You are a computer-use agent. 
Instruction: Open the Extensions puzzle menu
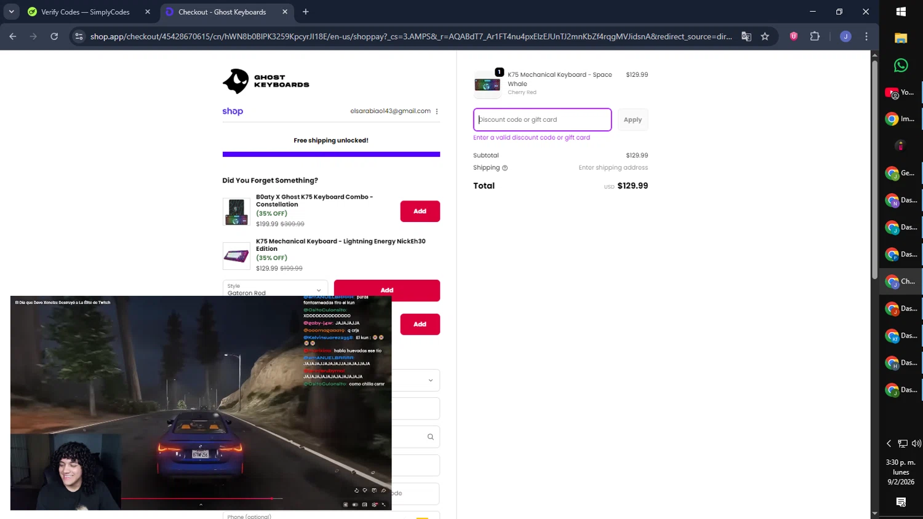pyautogui.click(x=815, y=36)
